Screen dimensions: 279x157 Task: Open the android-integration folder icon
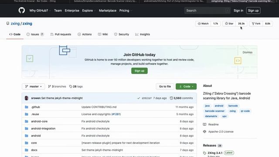[27, 128]
